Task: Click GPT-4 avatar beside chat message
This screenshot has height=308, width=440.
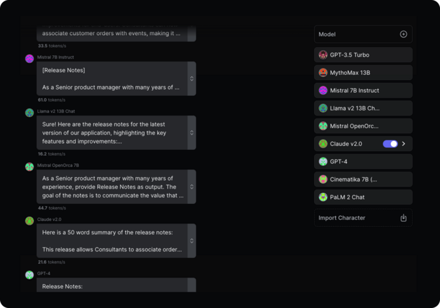Action: 29,275
